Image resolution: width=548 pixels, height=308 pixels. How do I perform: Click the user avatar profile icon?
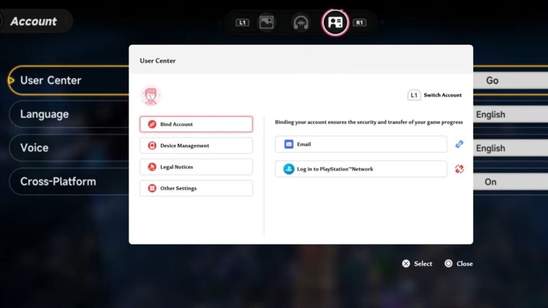pos(150,95)
